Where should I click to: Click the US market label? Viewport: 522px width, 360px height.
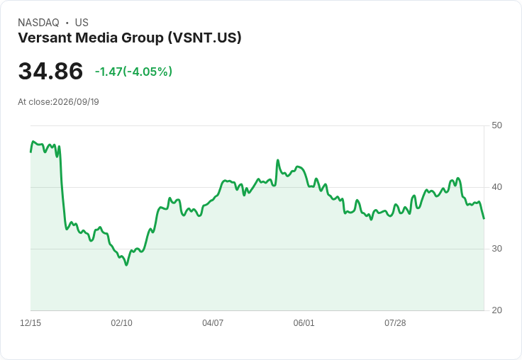click(82, 23)
